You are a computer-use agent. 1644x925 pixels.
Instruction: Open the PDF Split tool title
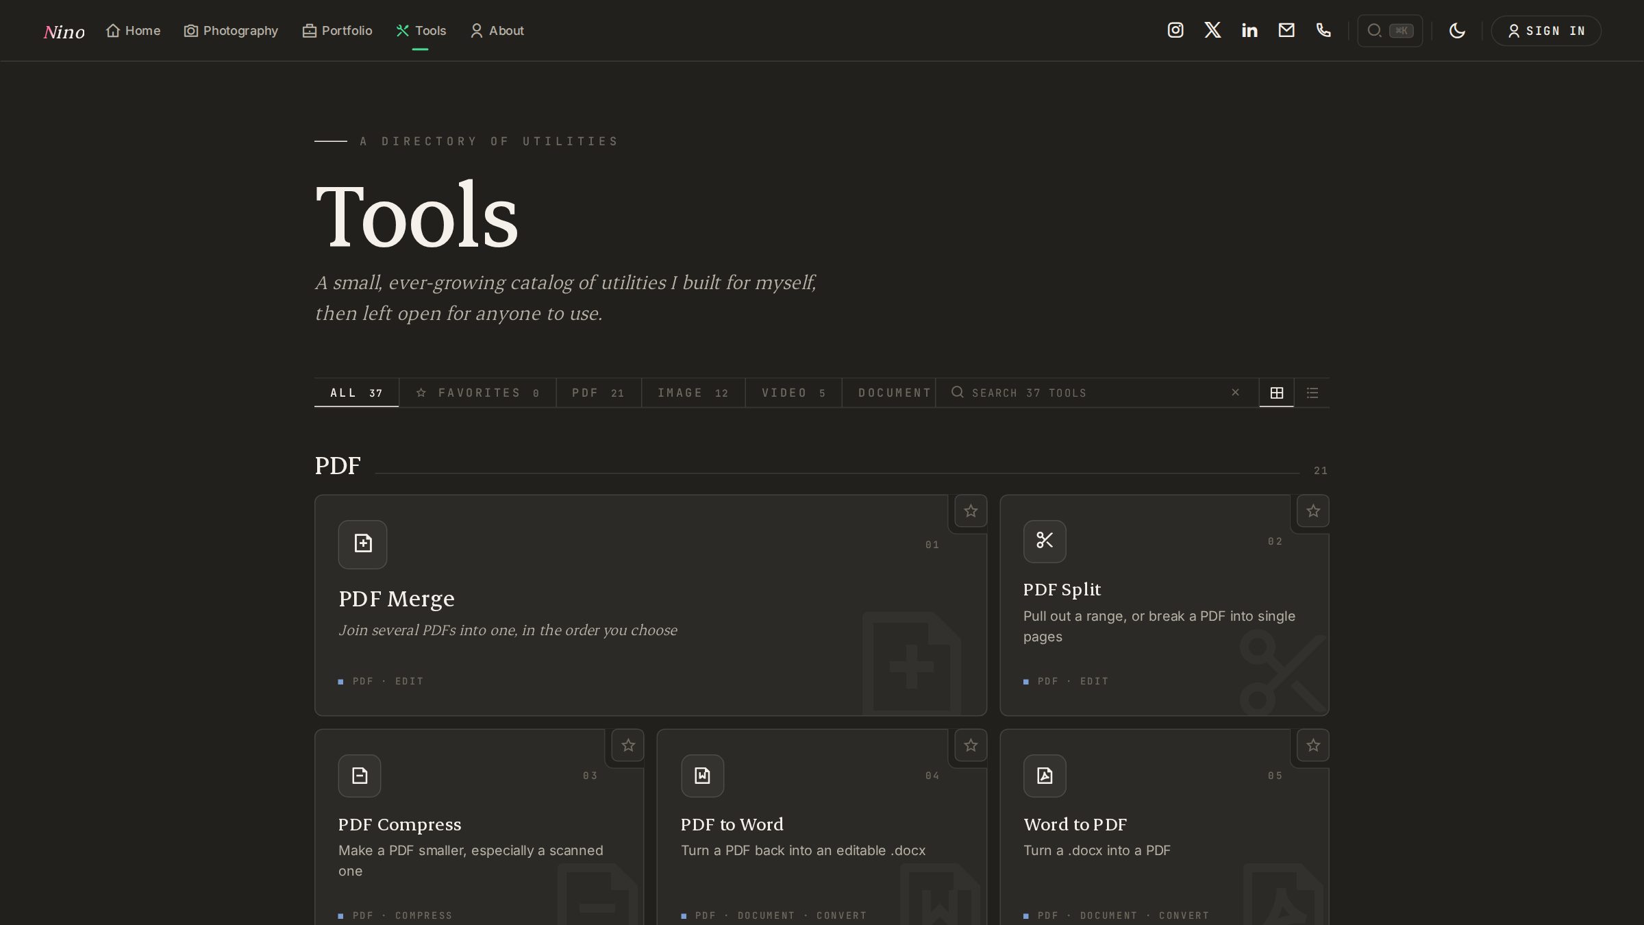pyautogui.click(x=1062, y=589)
